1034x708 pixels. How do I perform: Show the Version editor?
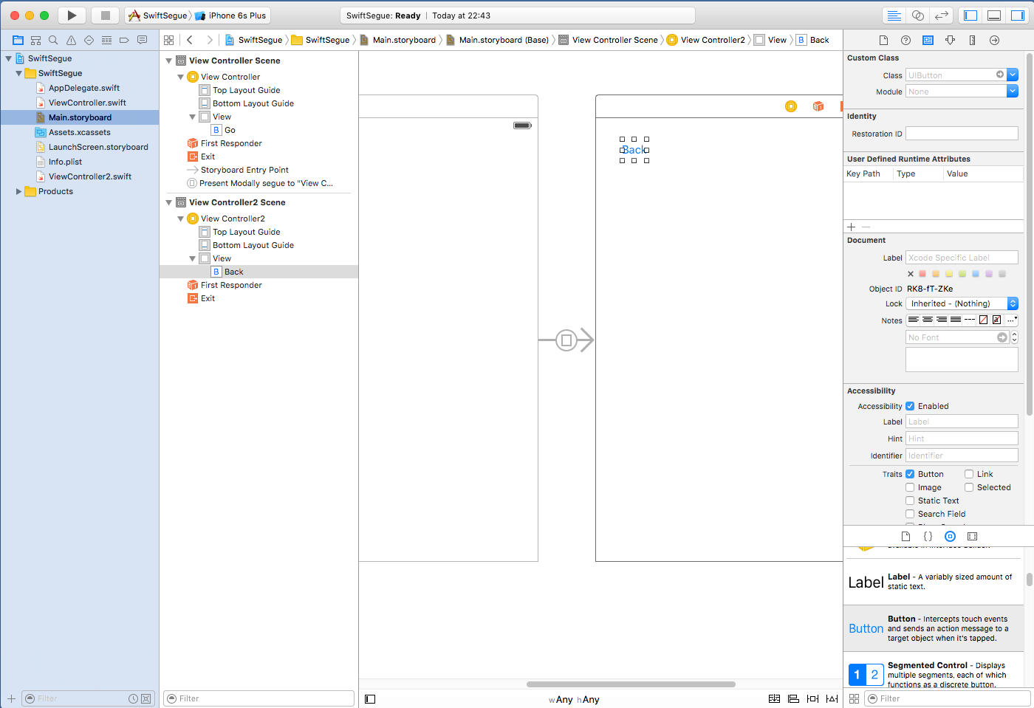pos(941,16)
